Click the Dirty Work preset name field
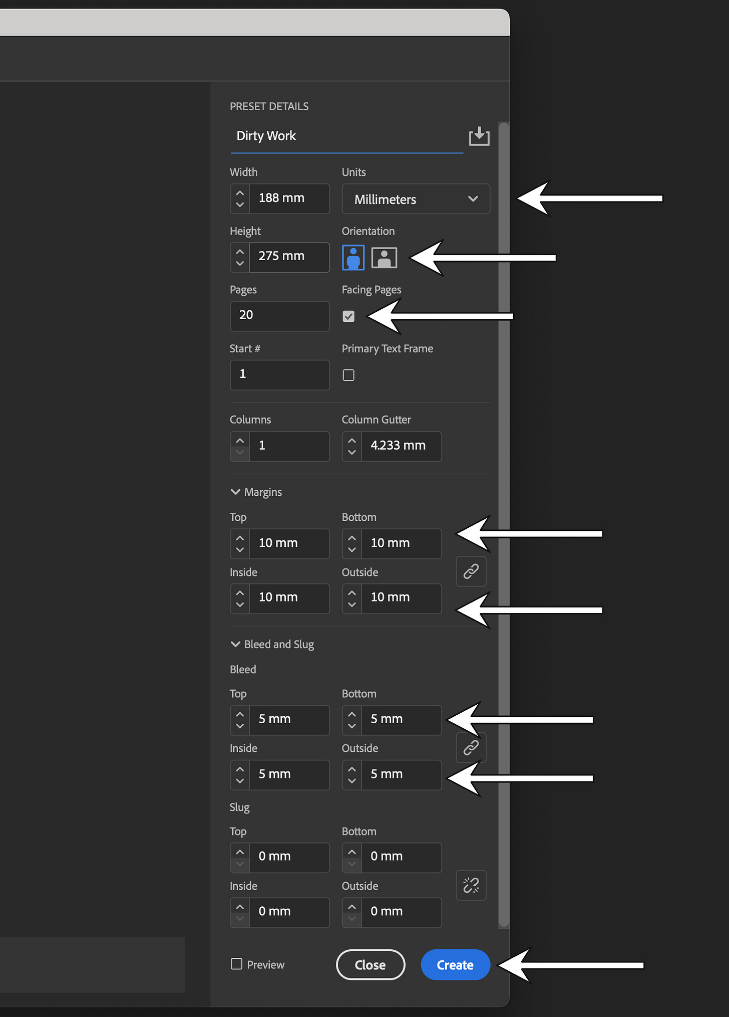Image resolution: width=729 pixels, height=1017 pixels. coord(346,136)
